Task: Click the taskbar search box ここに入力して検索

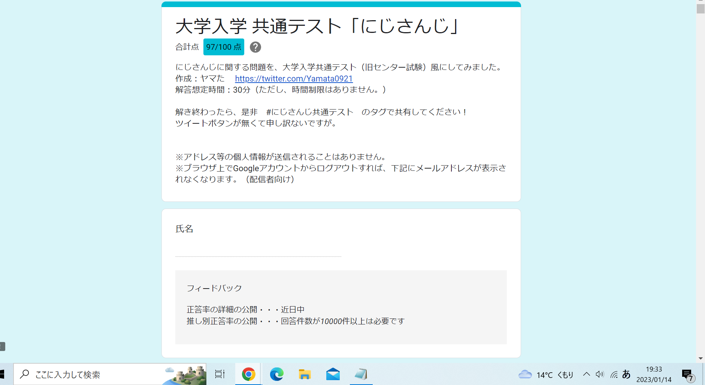Action: pyautogui.click(x=110, y=374)
